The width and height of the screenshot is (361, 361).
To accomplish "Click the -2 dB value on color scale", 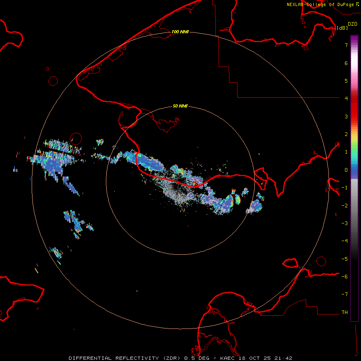I will 345,206.
